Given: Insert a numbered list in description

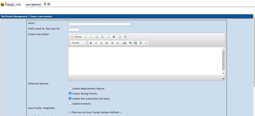Looking at the screenshot, I should [97, 37].
